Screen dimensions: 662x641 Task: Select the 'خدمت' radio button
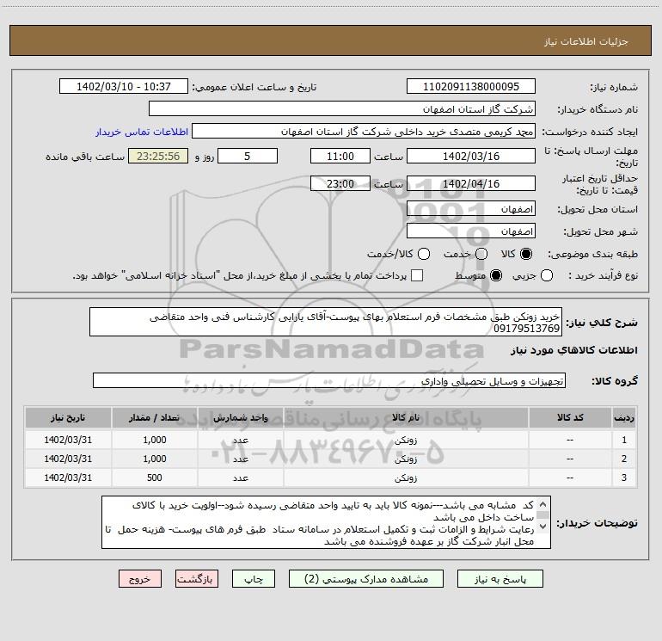(x=481, y=254)
